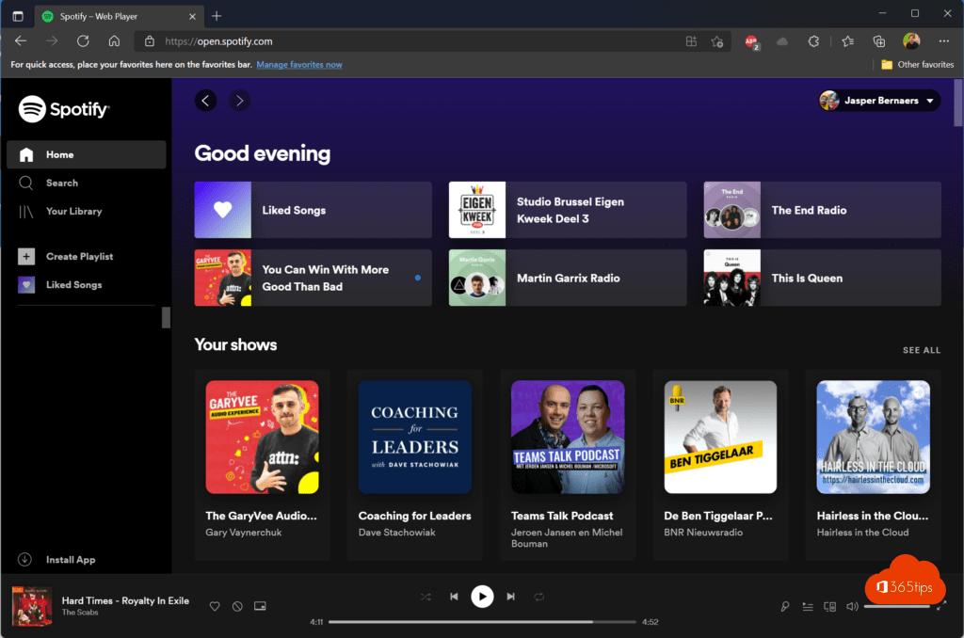The height and width of the screenshot is (638, 964).
Task: Open the play queue
Action: (x=807, y=606)
